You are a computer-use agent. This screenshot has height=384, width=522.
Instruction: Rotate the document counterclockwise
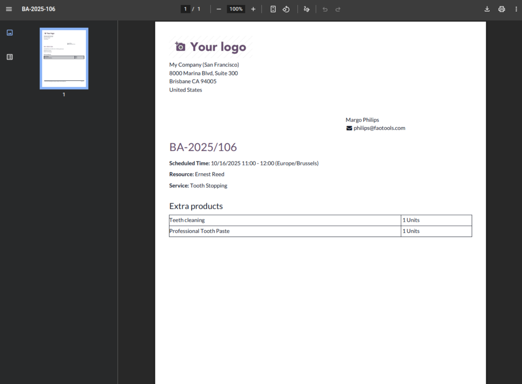click(x=286, y=9)
